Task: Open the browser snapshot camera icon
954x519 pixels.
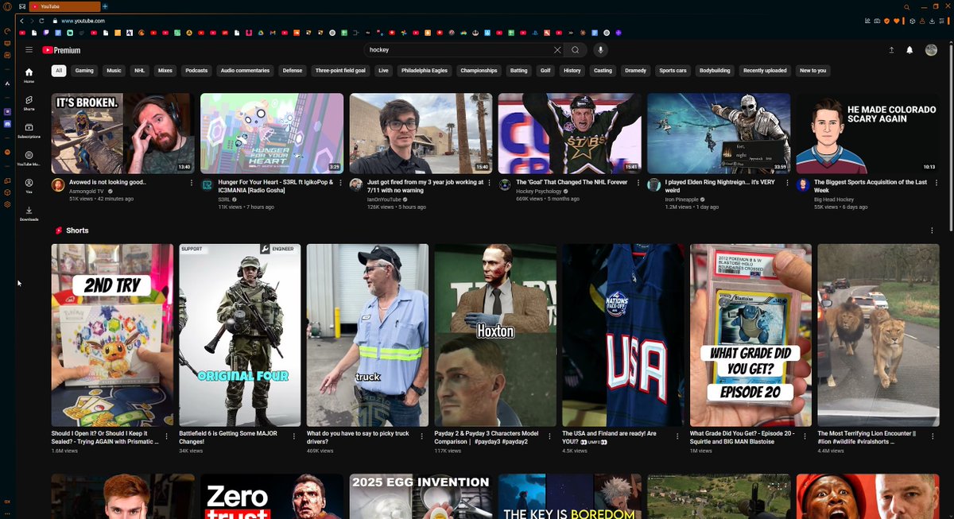Action: pyautogui.click(x=877, y=21)
